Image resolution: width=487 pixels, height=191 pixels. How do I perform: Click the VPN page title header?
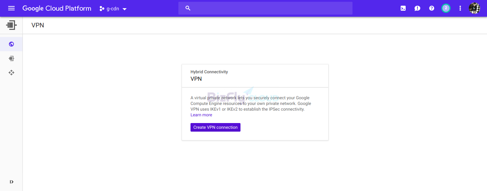pyautogui.click(x=38, y=25)
